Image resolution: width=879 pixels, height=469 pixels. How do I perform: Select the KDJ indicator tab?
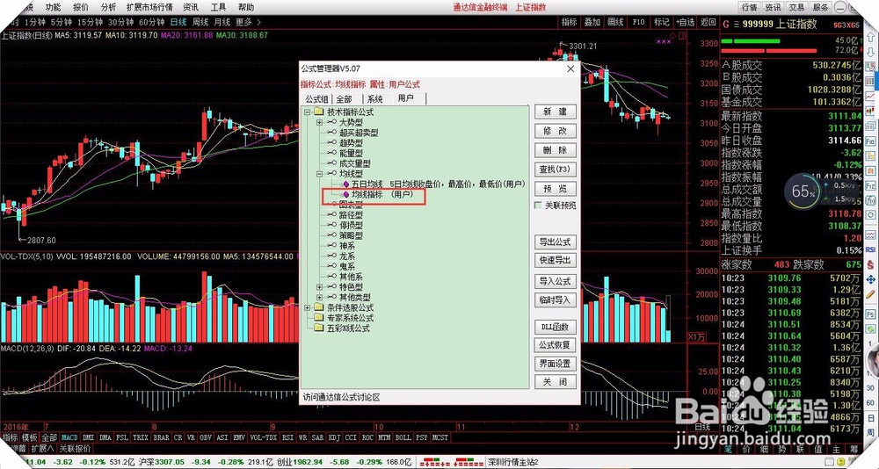coord(335,437)
